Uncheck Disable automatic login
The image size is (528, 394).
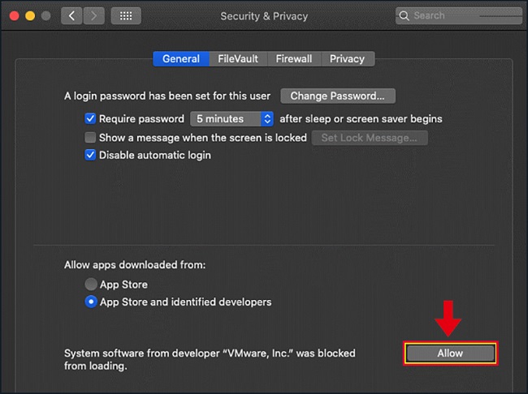click(91, 155)
